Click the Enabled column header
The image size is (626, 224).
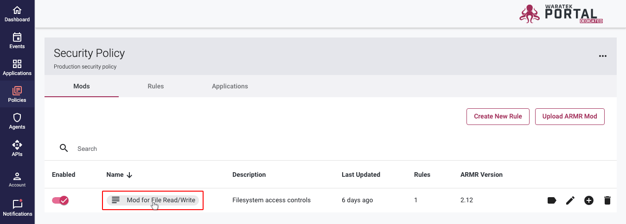(64, 174)
